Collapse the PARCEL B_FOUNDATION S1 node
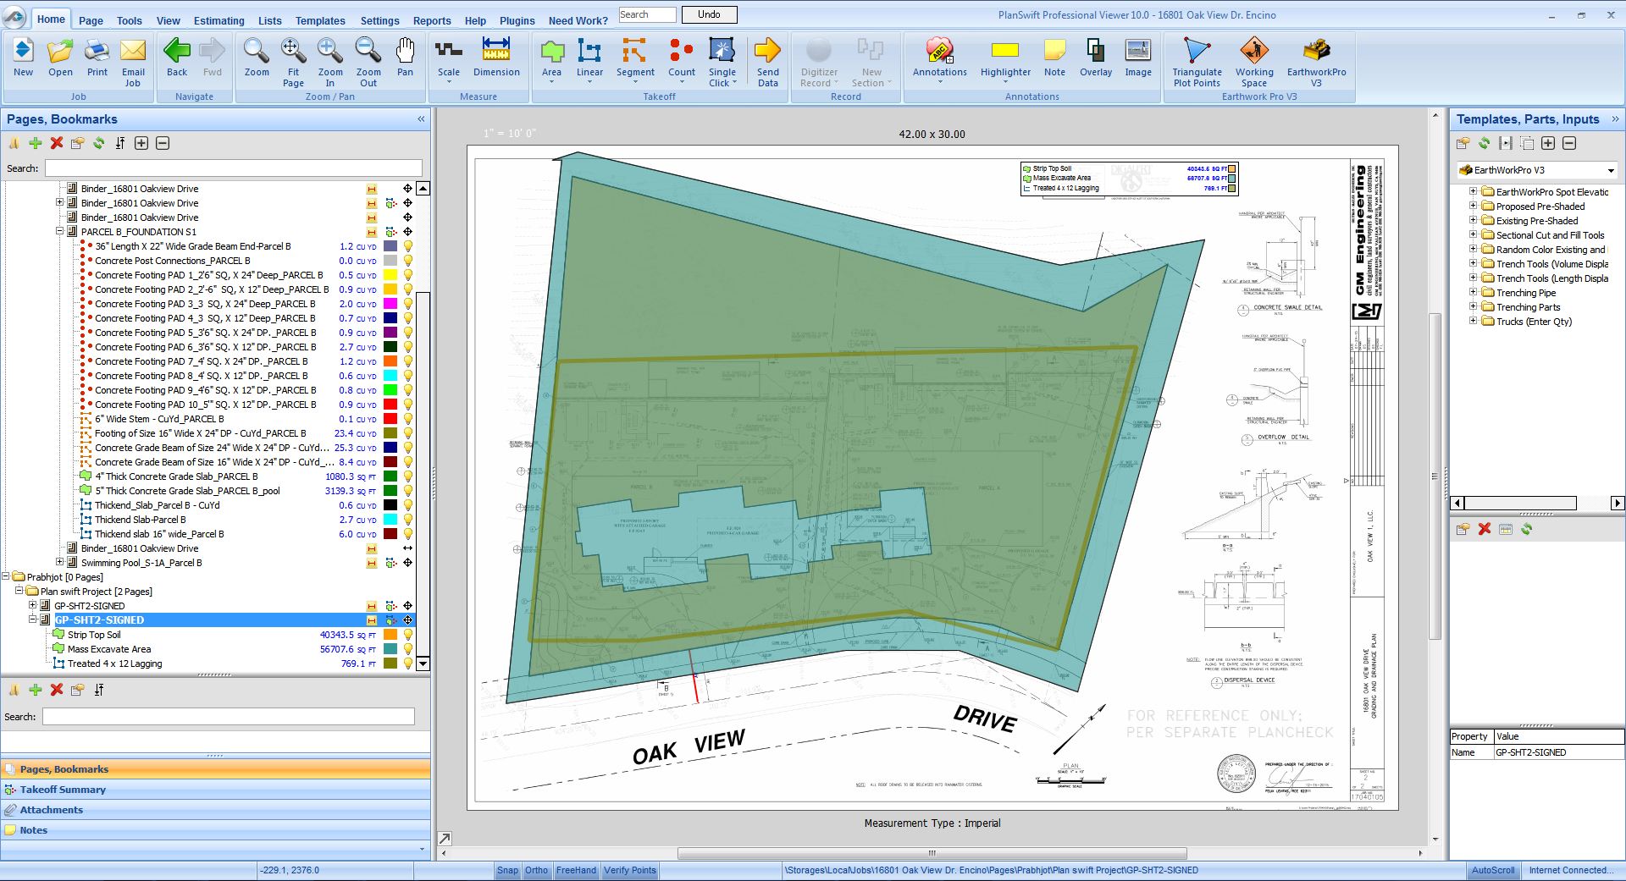Image resolution: width=1626 pixels, height=881 pixels. 60,231
